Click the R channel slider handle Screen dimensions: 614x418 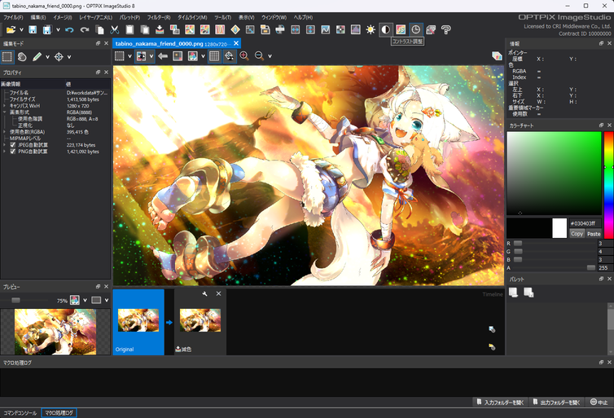pyautogui.click(x=518, y=244)
